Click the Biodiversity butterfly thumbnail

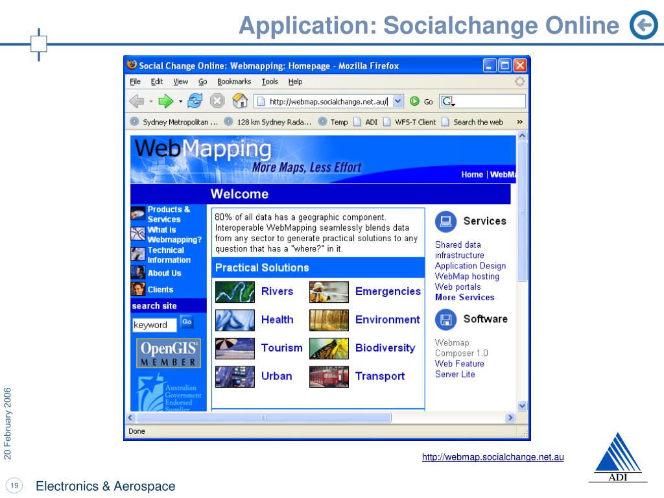click(x=329, y=348)
